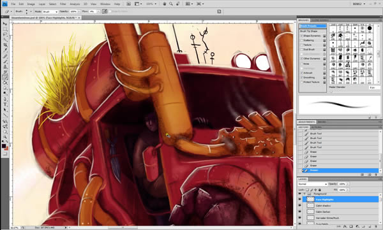Image resolution: width=383 pixels, height=230 pixels.
Task: Switch to the Actions tab
Action: [x=316, y=127]
